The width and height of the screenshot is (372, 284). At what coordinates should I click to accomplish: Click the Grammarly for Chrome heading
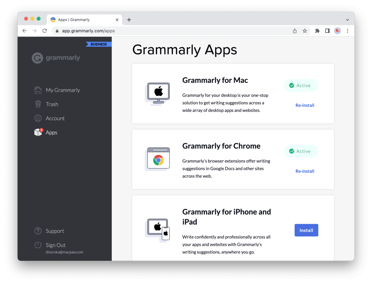point(221,146)
